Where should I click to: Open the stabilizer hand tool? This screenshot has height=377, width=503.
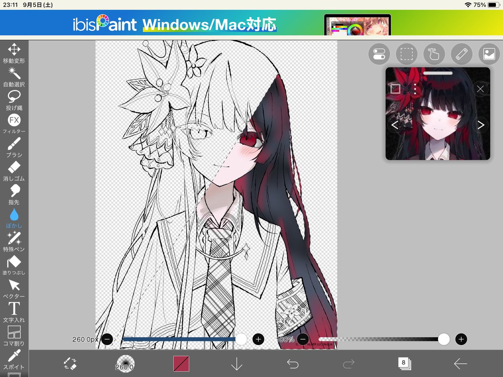coord(434,54)
